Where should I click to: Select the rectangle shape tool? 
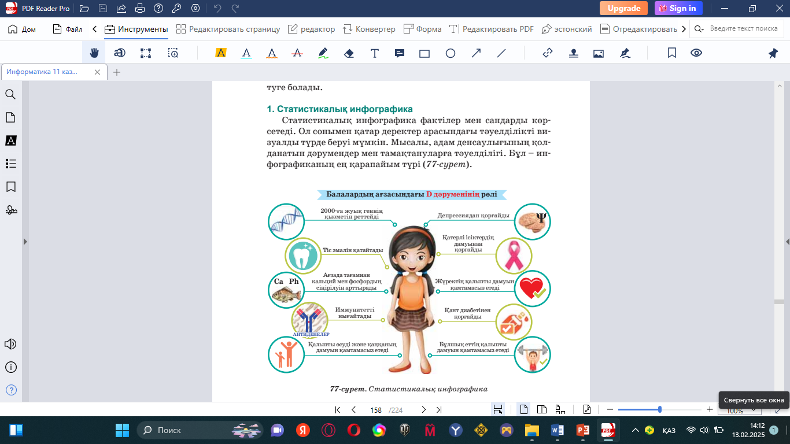pyautogui.click(x=424, y=53)
